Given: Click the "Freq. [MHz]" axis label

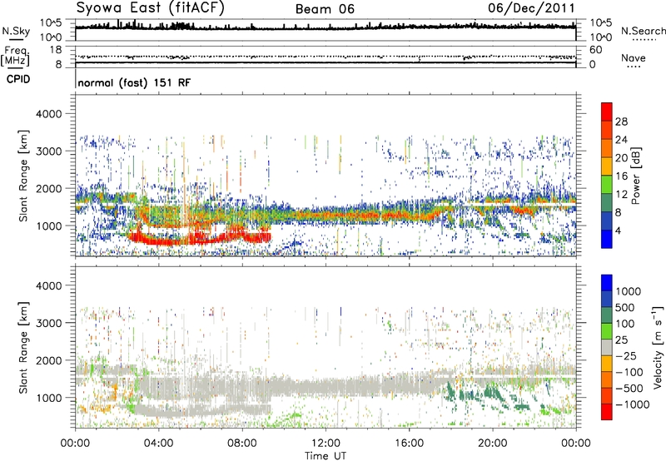Looking at the screenshot, I should (15, 57).
